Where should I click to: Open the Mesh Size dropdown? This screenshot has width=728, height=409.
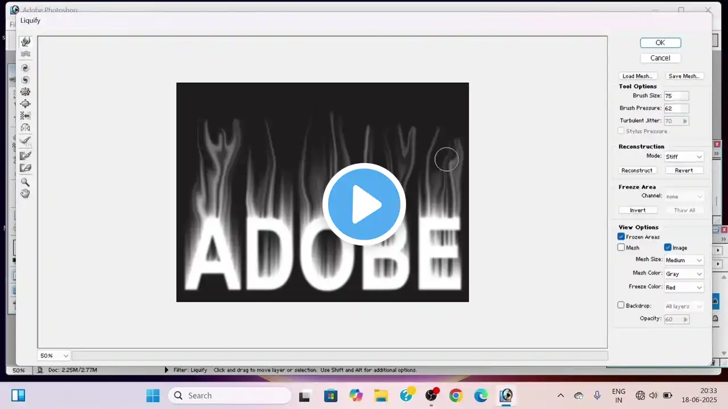pyautogui.click(x=684, y=260)
